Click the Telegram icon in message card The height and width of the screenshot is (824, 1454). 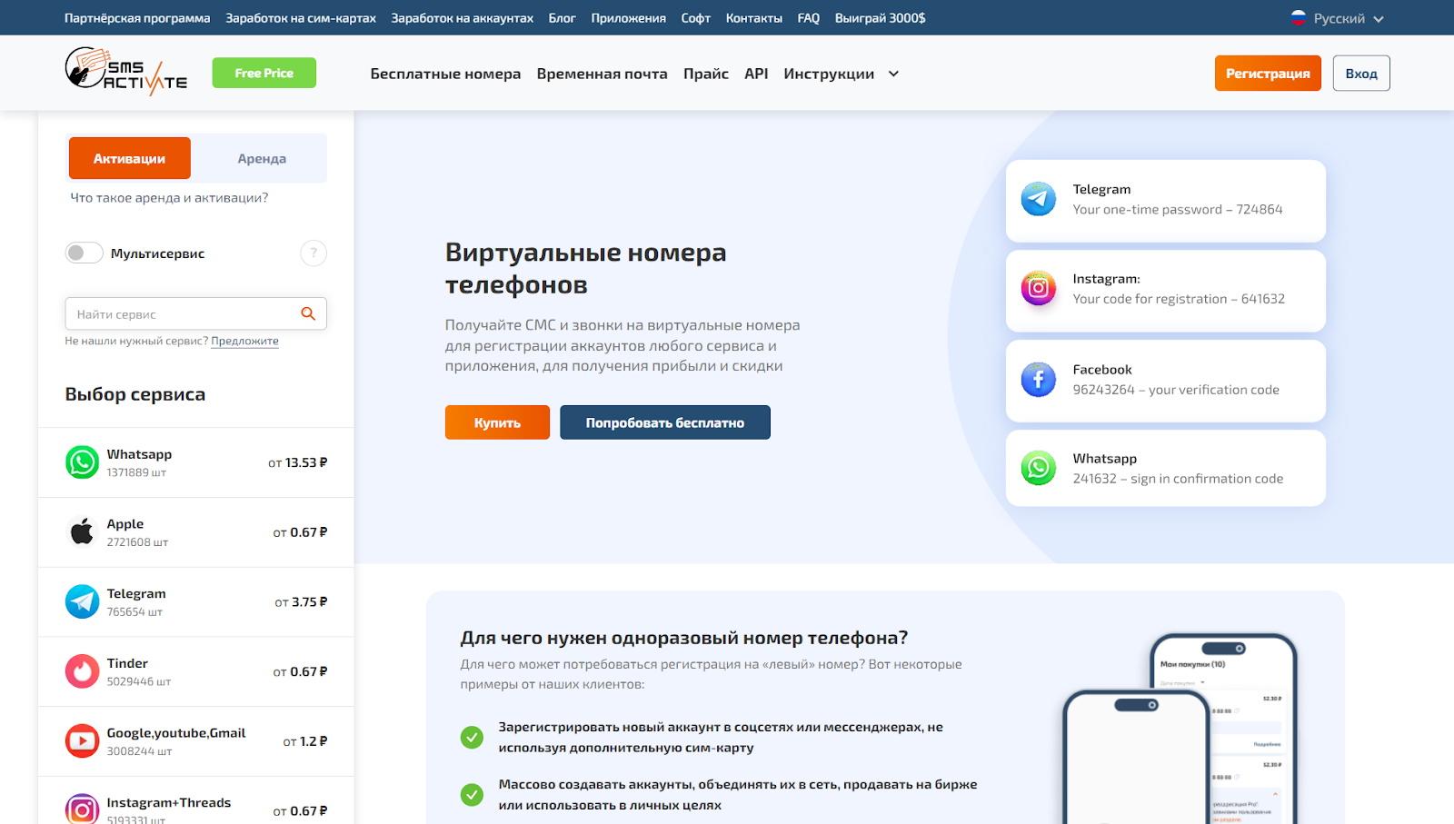[x=1038, y=199]
